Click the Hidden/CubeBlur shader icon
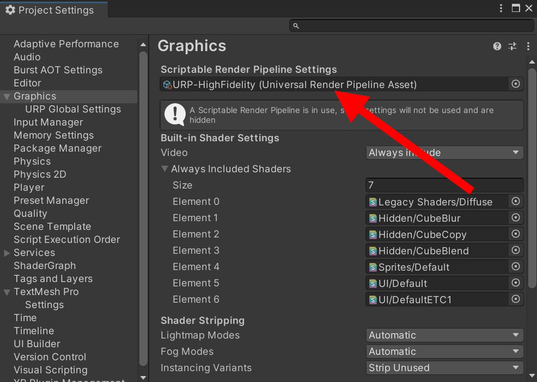Screen dimensions: 537x382 point(373,218)
